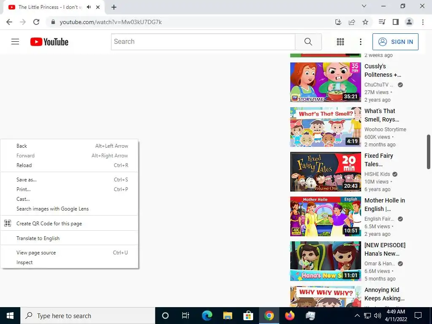Select Back in the context menu
The width and height of the screenshot is (432, 324).
click(x=70, y=146)
